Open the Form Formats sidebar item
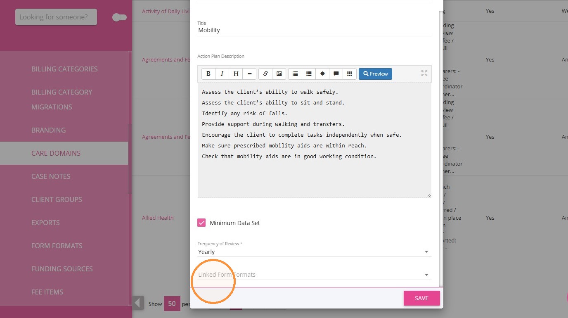Image resolution: width=568 pixels, height=318 pixels. 57,246
